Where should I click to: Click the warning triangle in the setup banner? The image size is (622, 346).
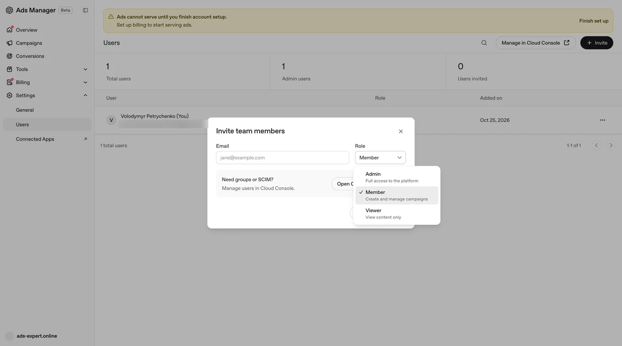click(x=111, y=17)
